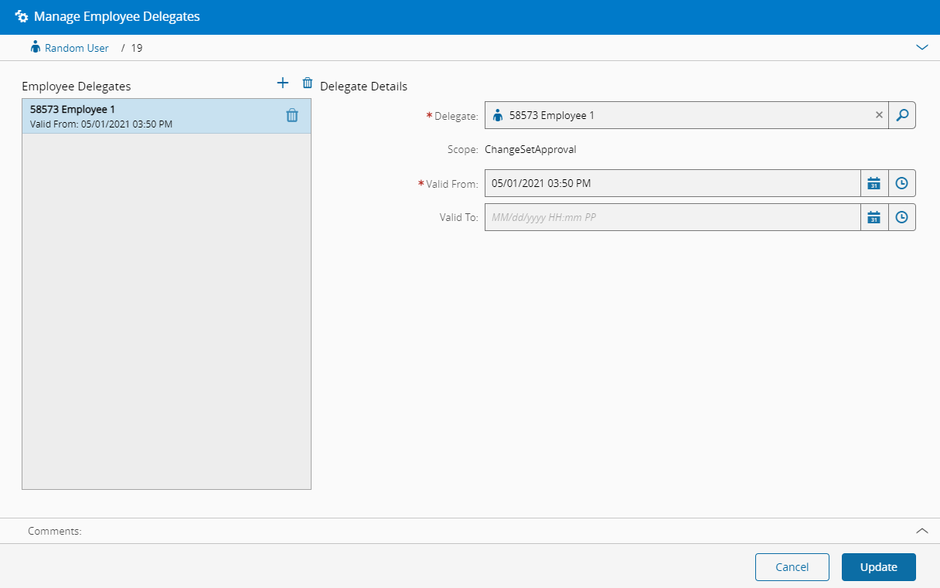The height and width of the screenshot is (588, 940).
Task: Open the Valid To time picker clock
Action: click(902, 217)
